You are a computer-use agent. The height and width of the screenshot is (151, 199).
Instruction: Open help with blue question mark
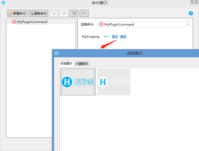tap(191, 13)
